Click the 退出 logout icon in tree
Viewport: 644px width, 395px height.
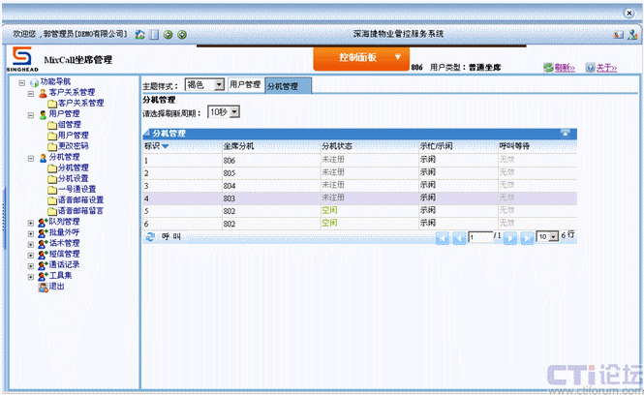43,287
